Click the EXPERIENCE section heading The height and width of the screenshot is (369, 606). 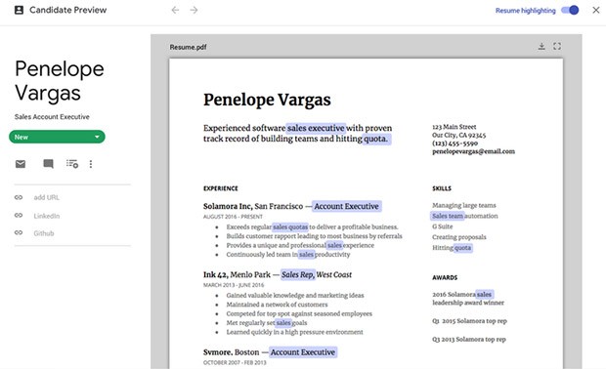click(x=221, y=188)
